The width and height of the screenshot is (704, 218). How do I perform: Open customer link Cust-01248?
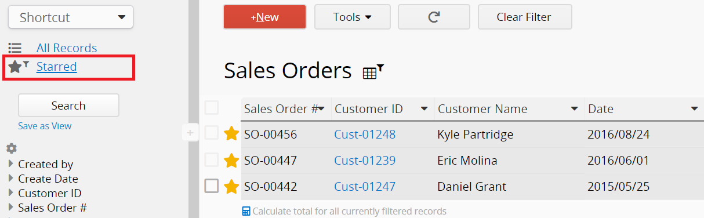click(365, 135)
